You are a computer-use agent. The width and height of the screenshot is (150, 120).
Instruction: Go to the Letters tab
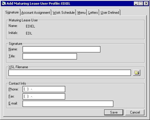[x=93, y=13]
